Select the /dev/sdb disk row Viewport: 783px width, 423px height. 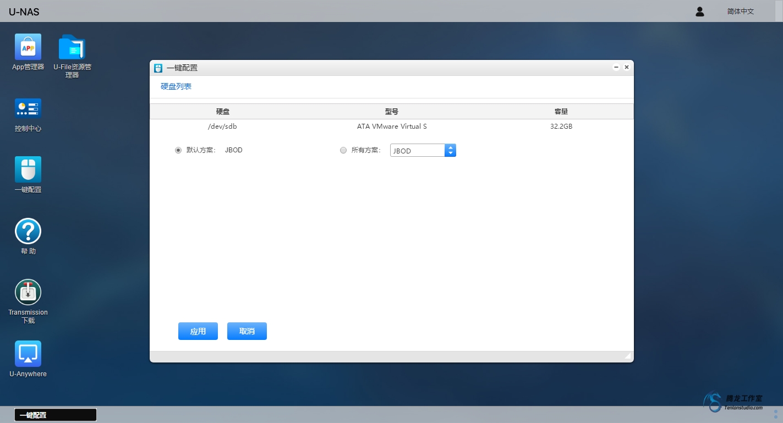[x=391, y=127]
